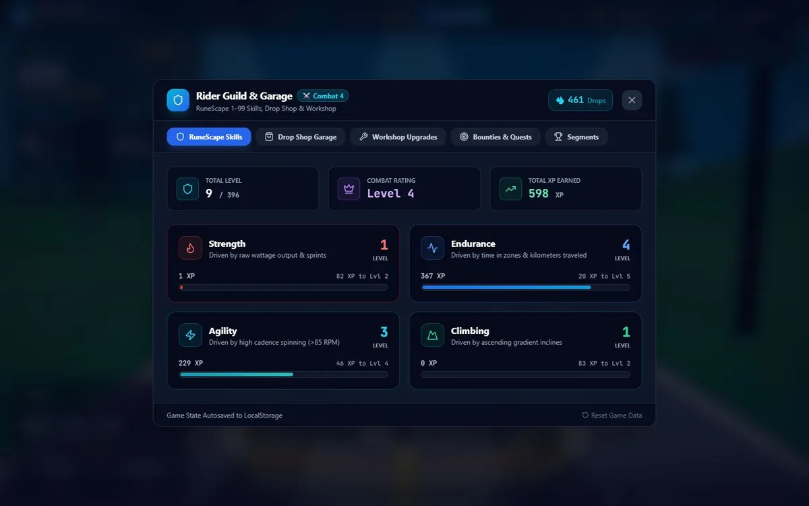The image size is (809, 506).
Task: Click the Strength skill title
Action: point(227,244)
